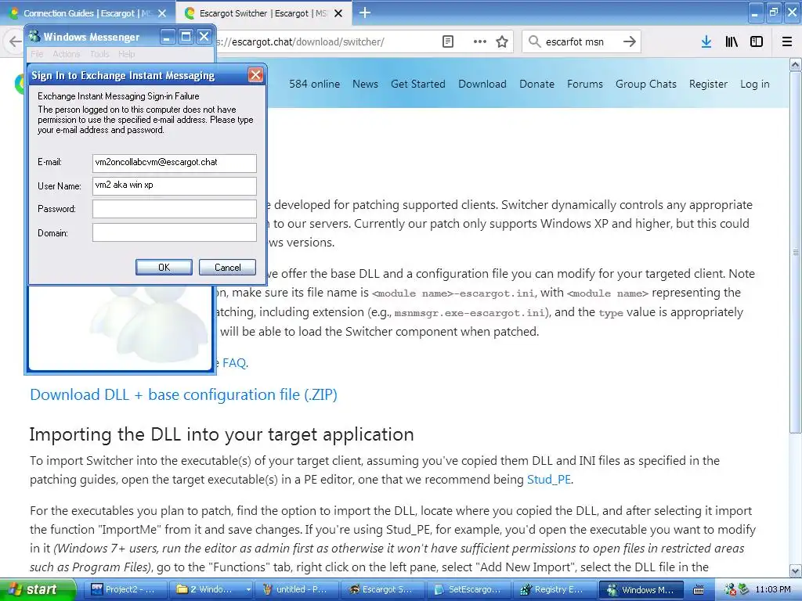The image size is (802, 601).
Task: Open page actions three-dot menu
Action: (x=479, y=41)
